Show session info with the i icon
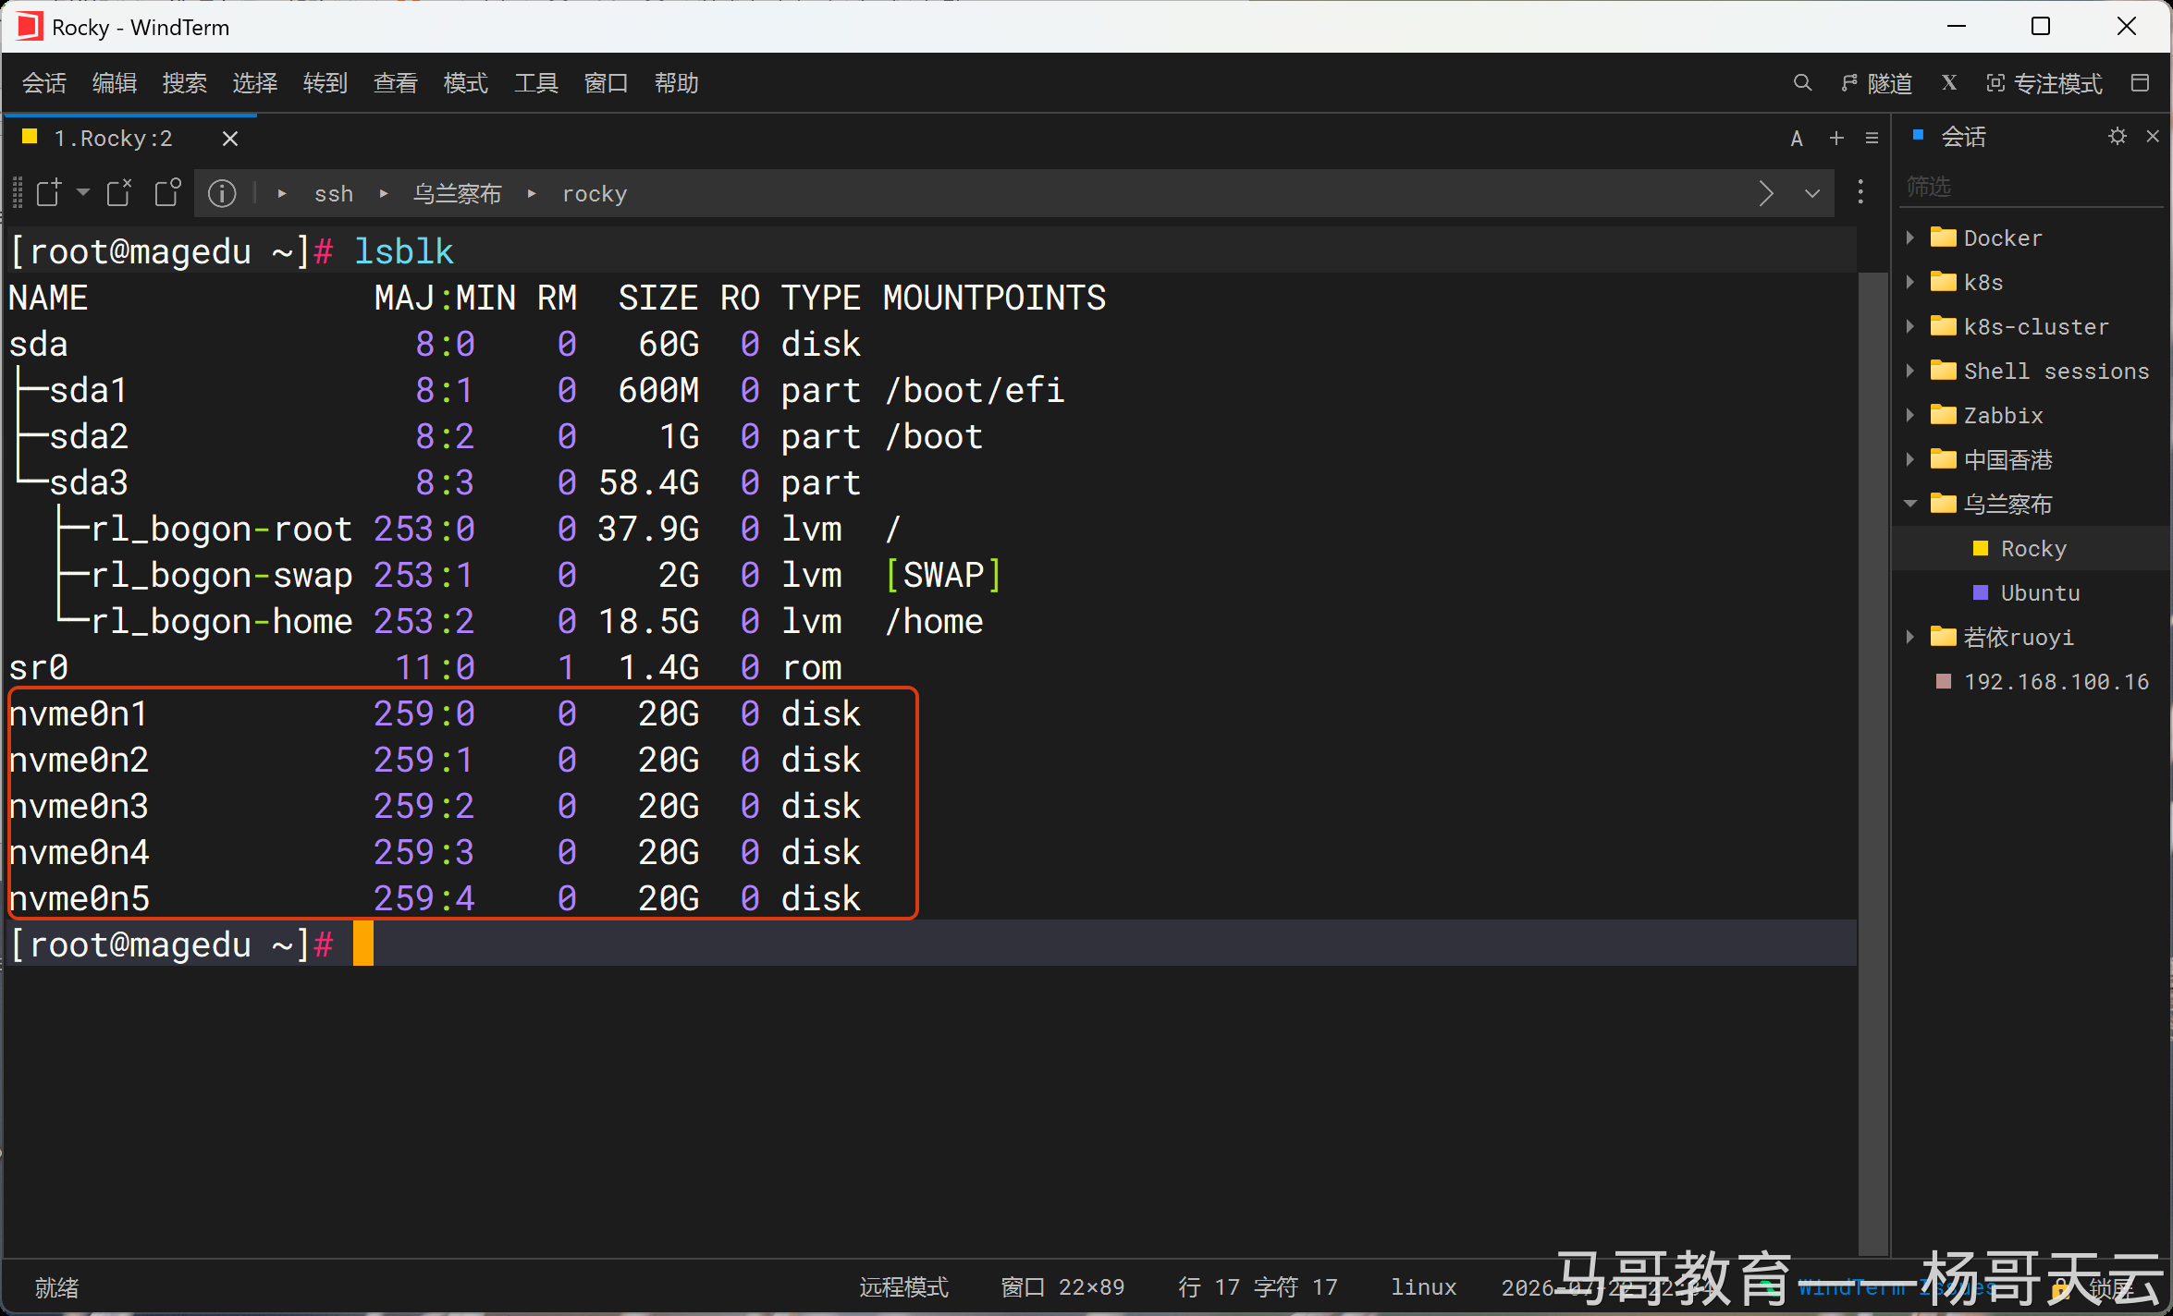The height and width of the screenshot is (1316, 2173). point(222,193)
